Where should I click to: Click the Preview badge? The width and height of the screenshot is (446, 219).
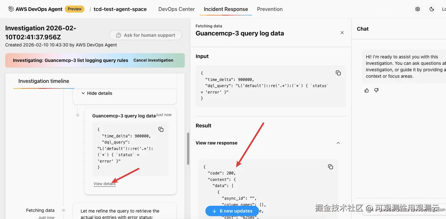[75, 9]
